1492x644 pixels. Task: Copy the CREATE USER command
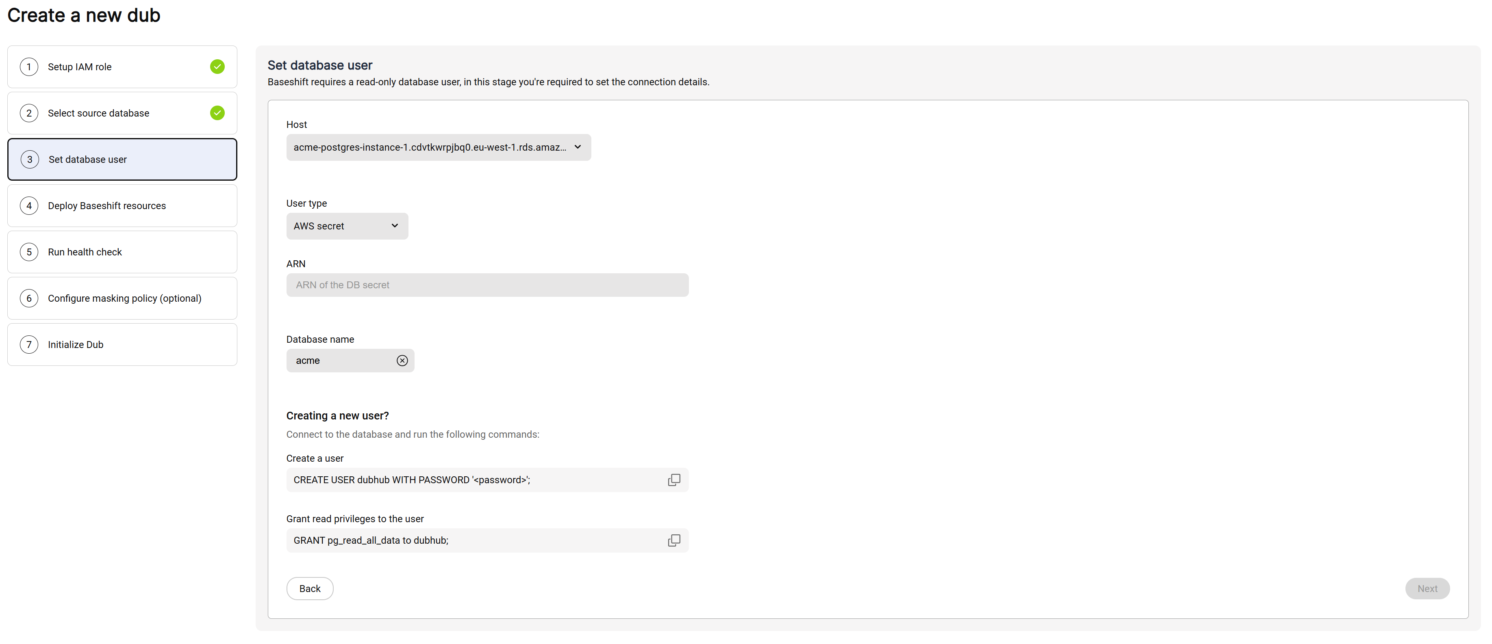673,480
